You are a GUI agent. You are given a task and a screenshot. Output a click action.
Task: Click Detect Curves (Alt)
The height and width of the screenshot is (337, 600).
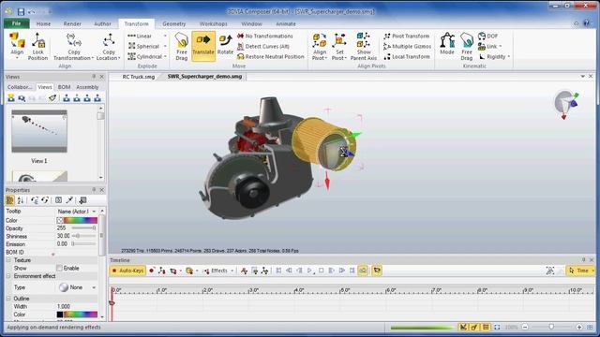(x=263, y=46)
